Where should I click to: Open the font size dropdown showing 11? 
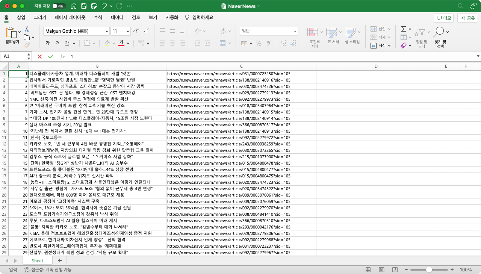128,31
